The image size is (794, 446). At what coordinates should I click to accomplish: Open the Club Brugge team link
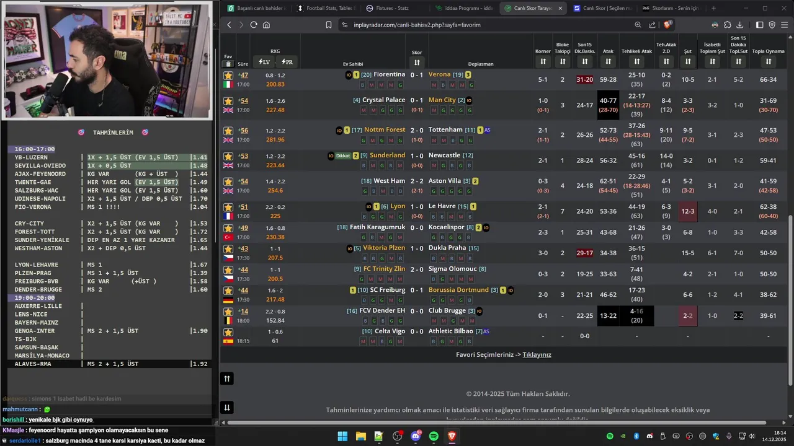pos(447,310)
